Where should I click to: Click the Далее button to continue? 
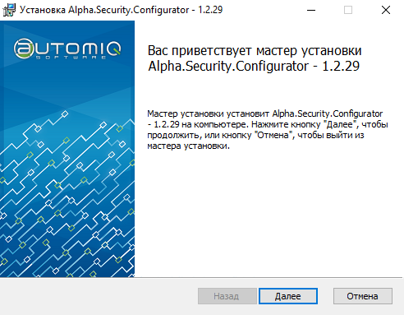coord(288,296)
